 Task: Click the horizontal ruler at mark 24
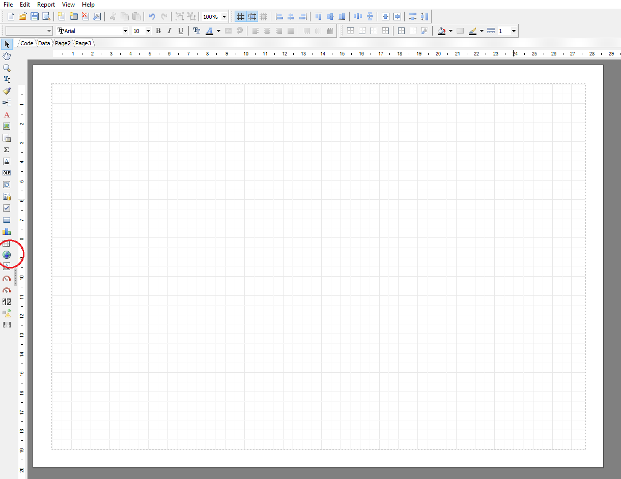click(x=515, y=53)
